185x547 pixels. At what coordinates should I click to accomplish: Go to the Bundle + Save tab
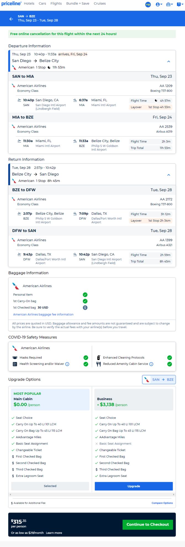point(78,4)
